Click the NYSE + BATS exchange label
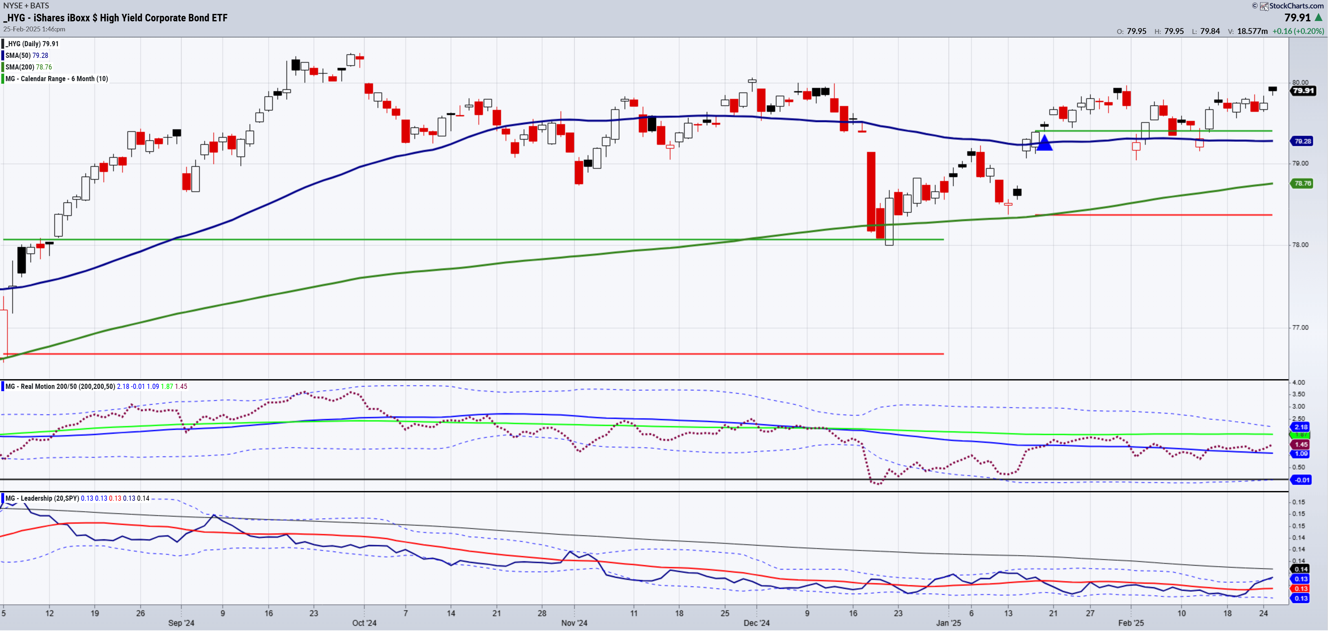Screen dimensions: 1328x631 [26, 5]
